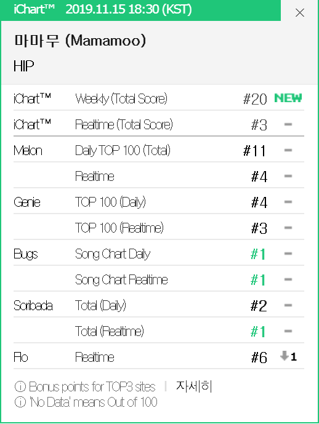Image resolution: width=319 pixels, height=424 pixels.
Task: Click the Melon Realtime #4 rank
Action: 259,177
